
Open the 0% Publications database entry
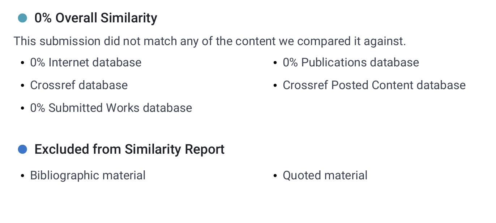tap(351, 62)
